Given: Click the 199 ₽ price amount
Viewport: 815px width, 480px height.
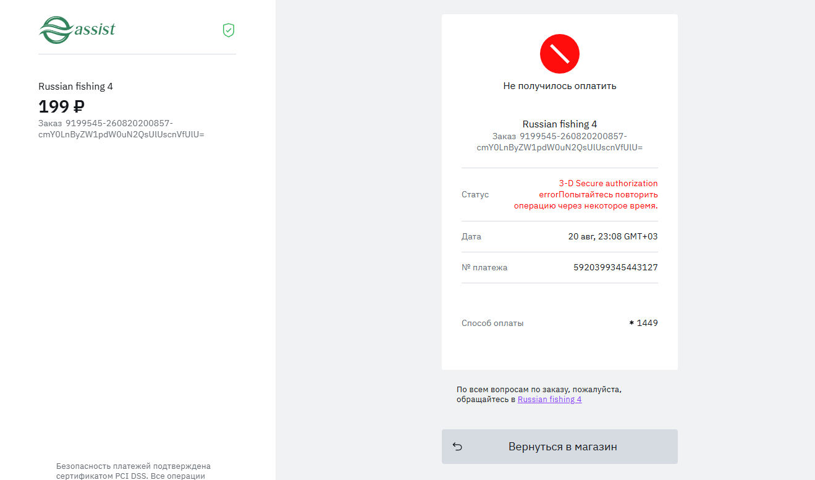Looking at the screenshot, I should (x=61, y=106).
